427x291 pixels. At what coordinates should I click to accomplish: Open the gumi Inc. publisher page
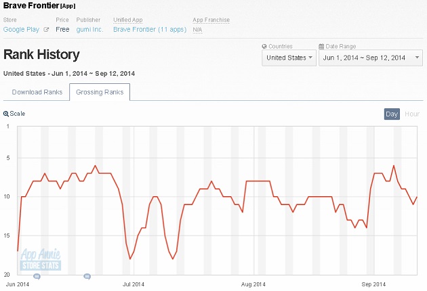89,29
